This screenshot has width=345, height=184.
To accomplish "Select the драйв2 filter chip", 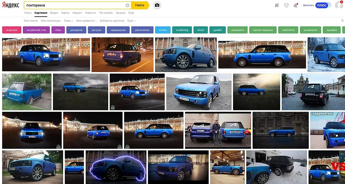I will [x=218, y=30].
